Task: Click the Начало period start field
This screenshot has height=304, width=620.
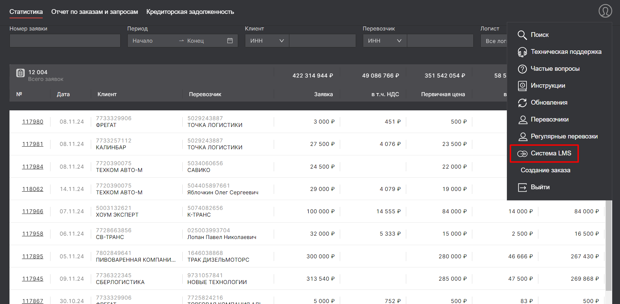Action: coord(152,41)
